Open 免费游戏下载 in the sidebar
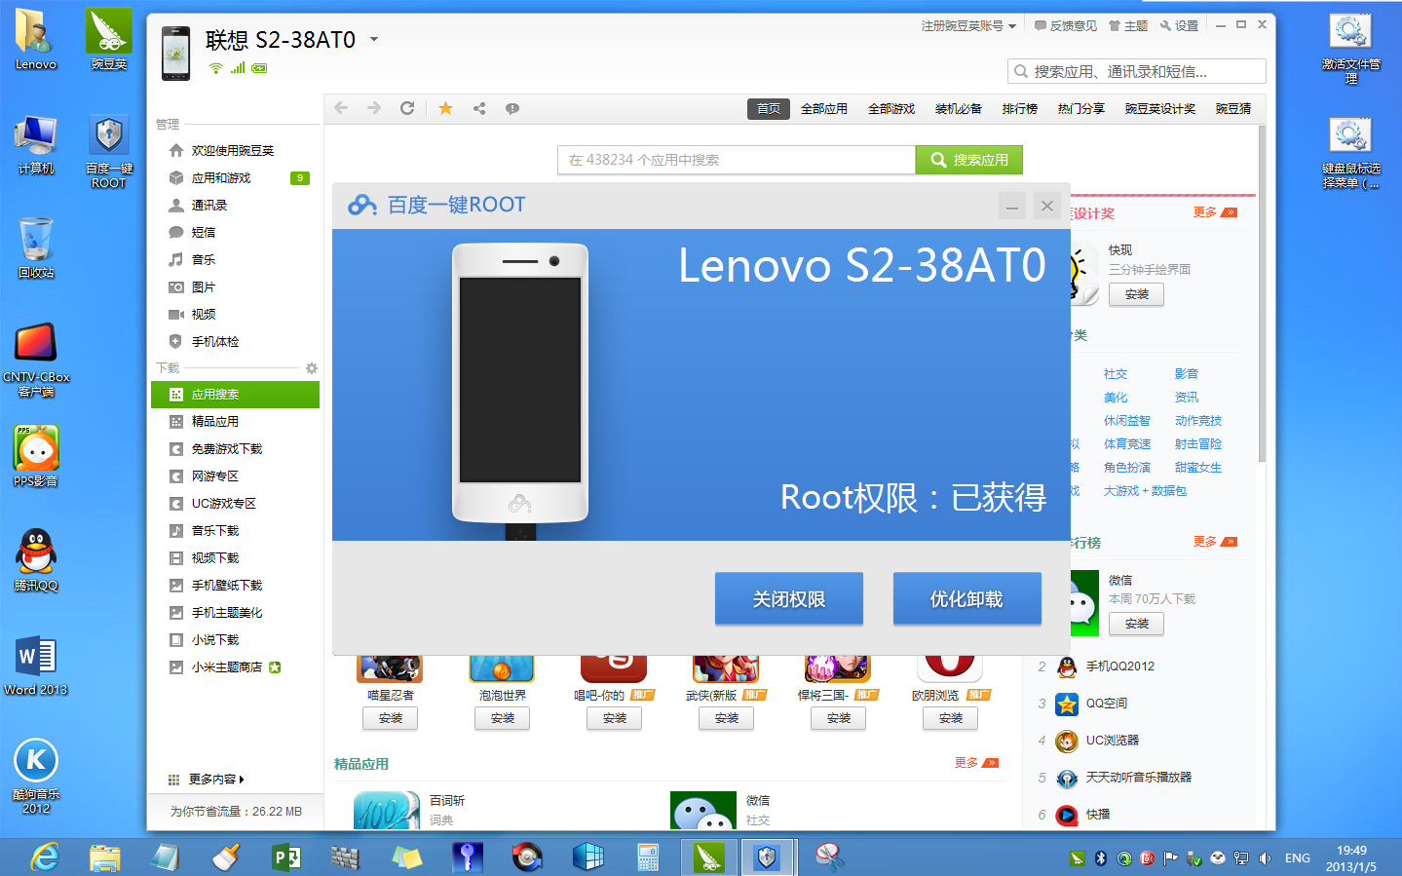The width and height of the screenshot is (1402, 876). [236, 449]
